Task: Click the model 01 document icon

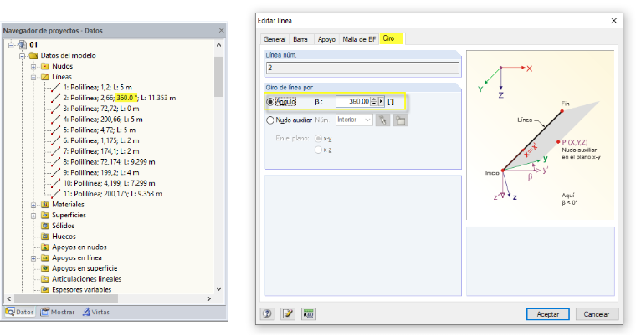Action: point(23,44)
